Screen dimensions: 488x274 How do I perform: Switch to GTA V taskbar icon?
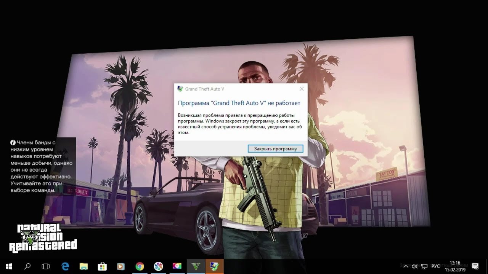pos(196,266)
